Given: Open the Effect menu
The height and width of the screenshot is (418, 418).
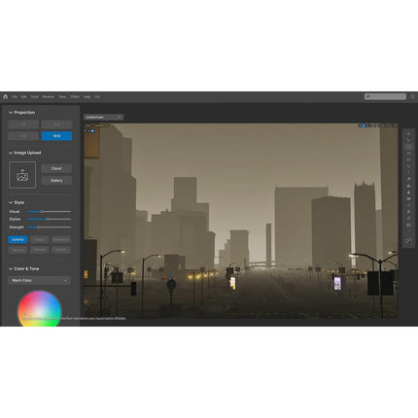Looking at the screenshot, I should 75,96.
